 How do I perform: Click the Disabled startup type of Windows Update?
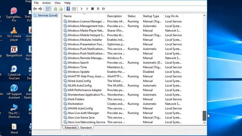pos(148,72)
